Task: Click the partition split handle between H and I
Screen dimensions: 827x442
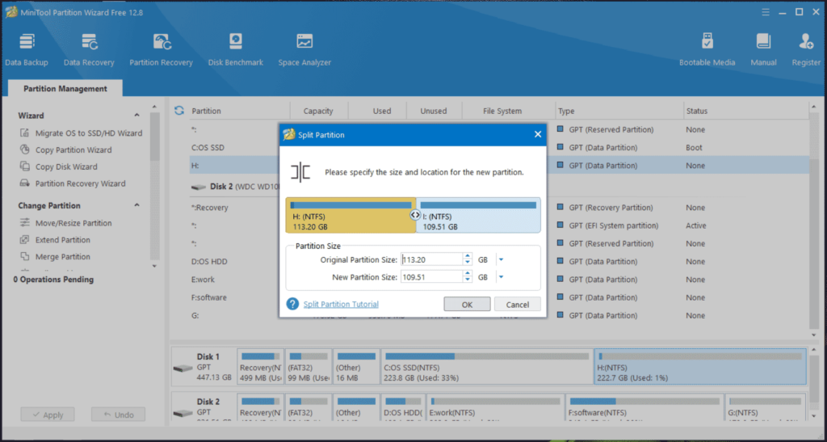Action: click(416, 215)
